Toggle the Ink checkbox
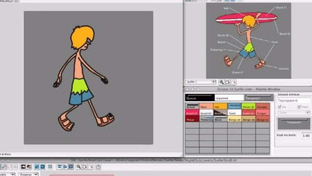The width and height of the screenshot is (312, 176). tap(280, 106)
